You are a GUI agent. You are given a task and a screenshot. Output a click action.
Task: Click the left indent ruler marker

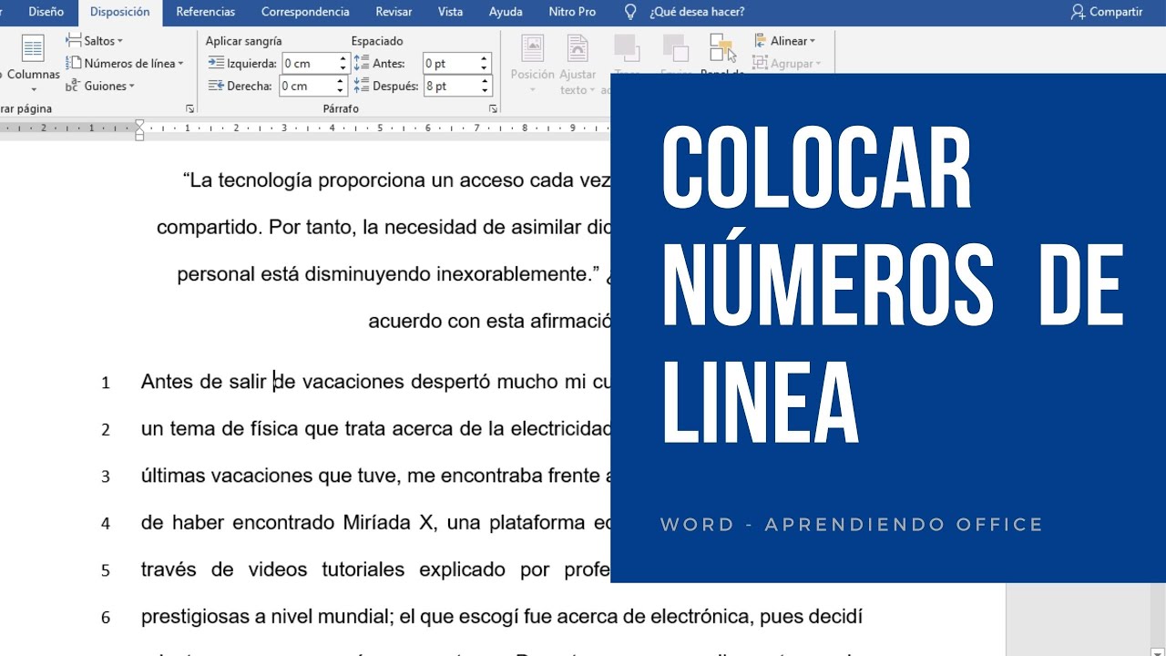139,136
